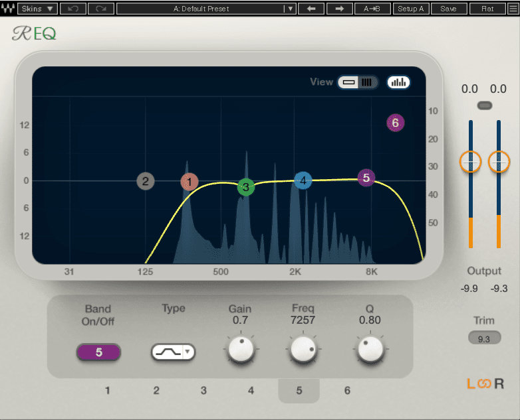This screenshot has height=420, width=520.
Task: Click the left output value -9.9
Action: point(469,289)
